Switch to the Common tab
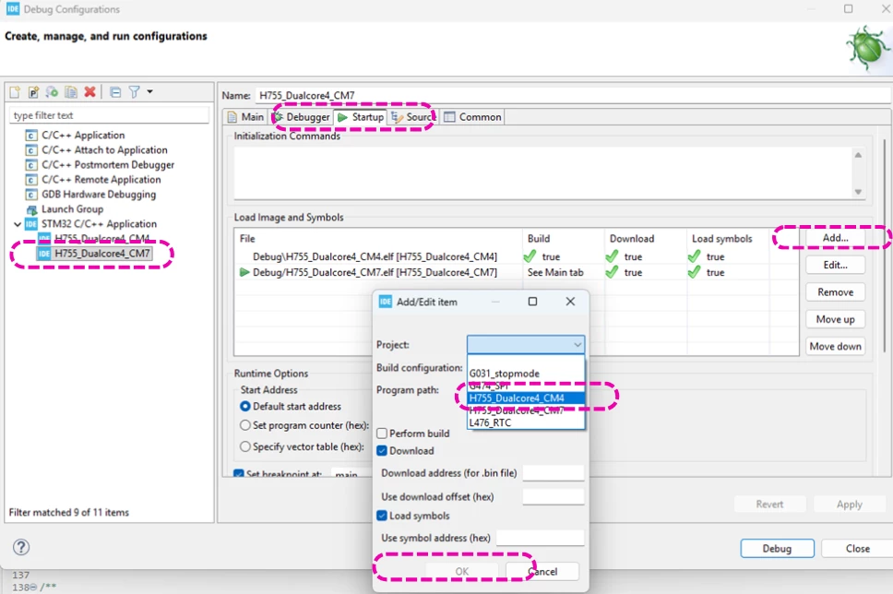 click(x=472, y=117)
